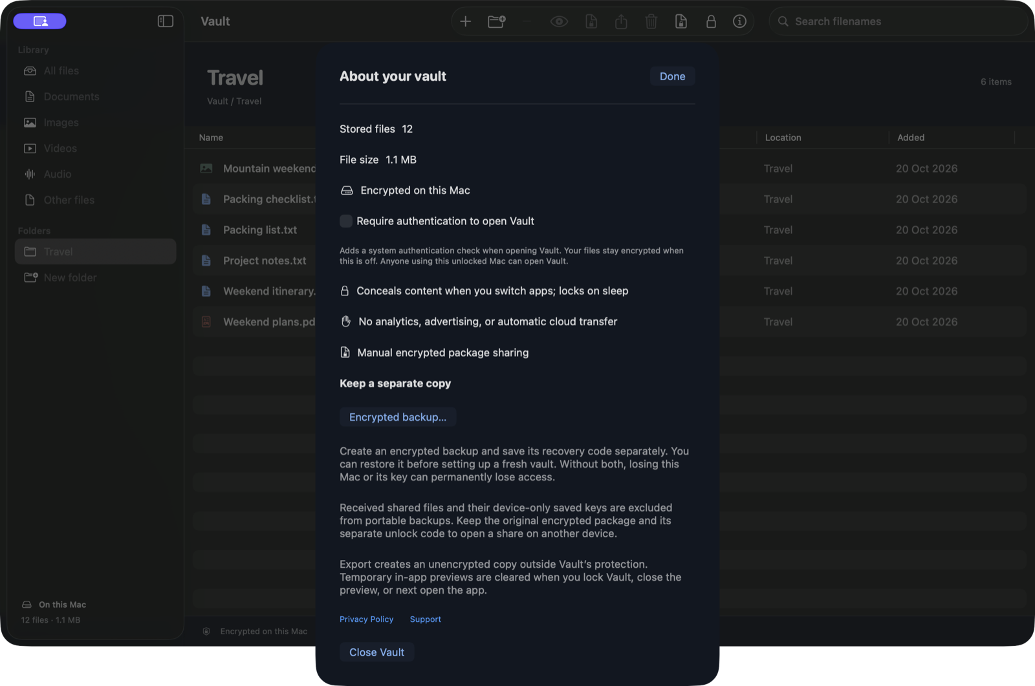The width and height of the screenshot is (1035, 686).
Task: Open the Privacy Policy link
Action: [x=366, y=619]
